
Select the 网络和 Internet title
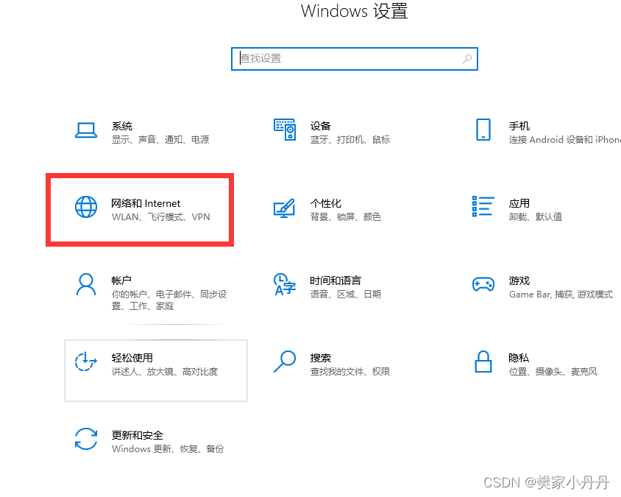(x=146, y=203)
